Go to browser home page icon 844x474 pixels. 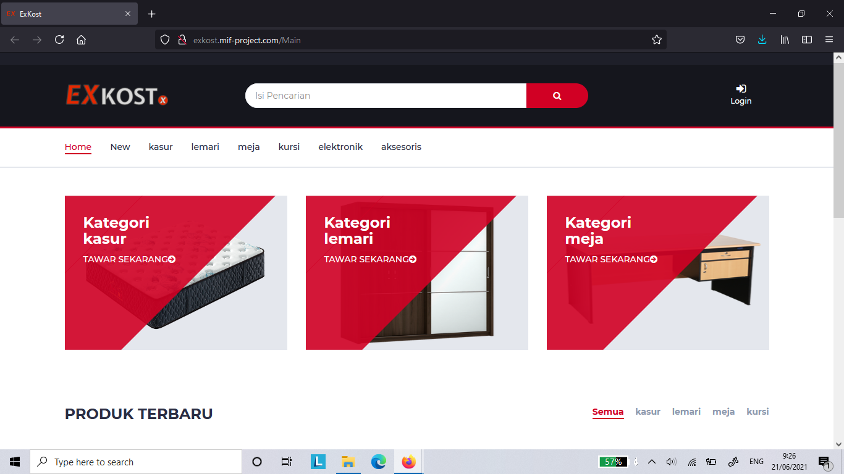(x=81, y=39)
